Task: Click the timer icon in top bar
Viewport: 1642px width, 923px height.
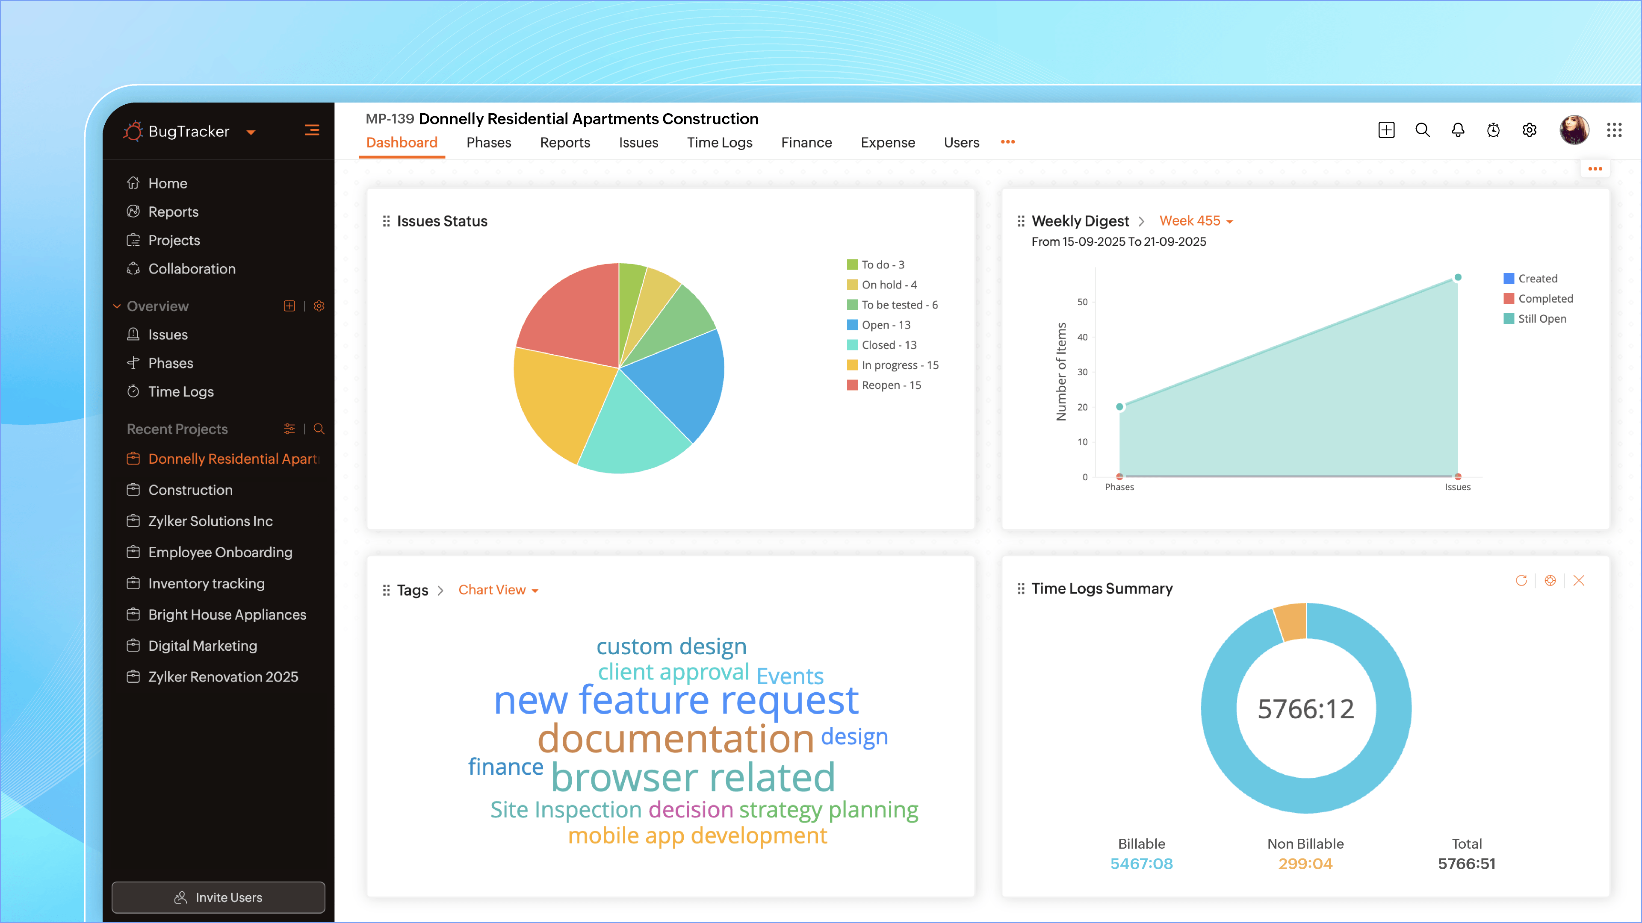Action: pyautogui.click(x=1493, y=130)
